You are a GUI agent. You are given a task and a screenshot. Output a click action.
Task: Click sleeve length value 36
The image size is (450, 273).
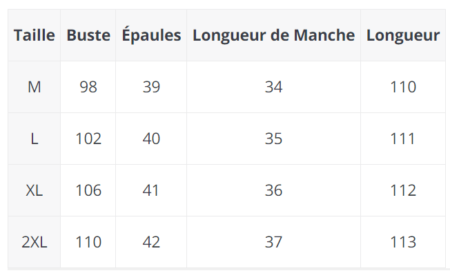coord(273,190)
